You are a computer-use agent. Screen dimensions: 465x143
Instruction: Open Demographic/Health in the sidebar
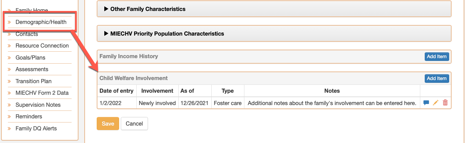click(x=41, y=22)
